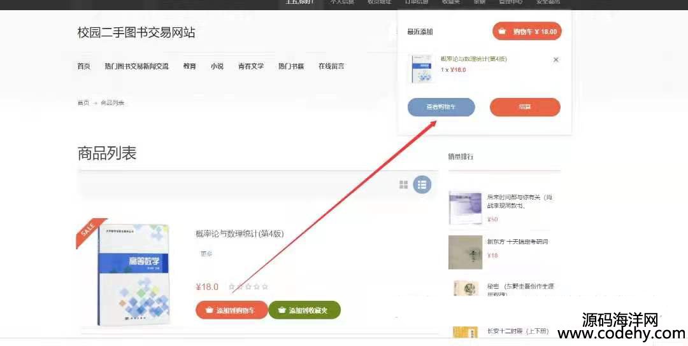This screenshot has width=688, height=346.
Task: Click the 销量排行 sidebar heading
Action: [461, 156]
